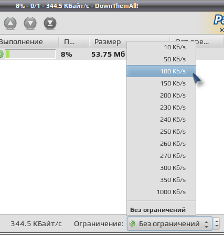This screenshot has width=224, height=235.
Task: Click the green status icon of the download row
Action: click(1, 54)
